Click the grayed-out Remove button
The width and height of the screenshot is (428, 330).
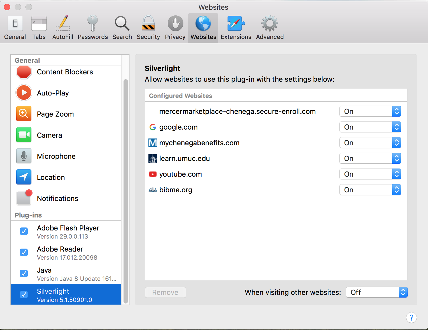tap(166, 292)
